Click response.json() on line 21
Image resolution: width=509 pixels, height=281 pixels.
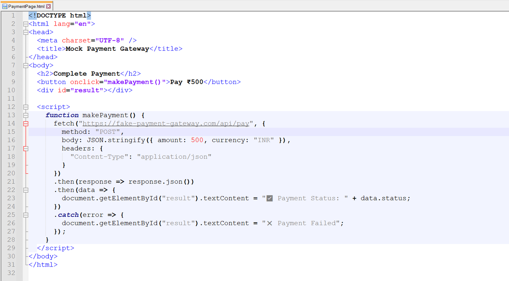pos(162,182)
